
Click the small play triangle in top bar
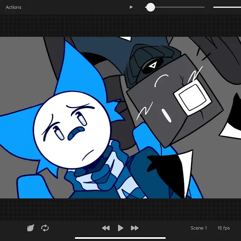131,7
